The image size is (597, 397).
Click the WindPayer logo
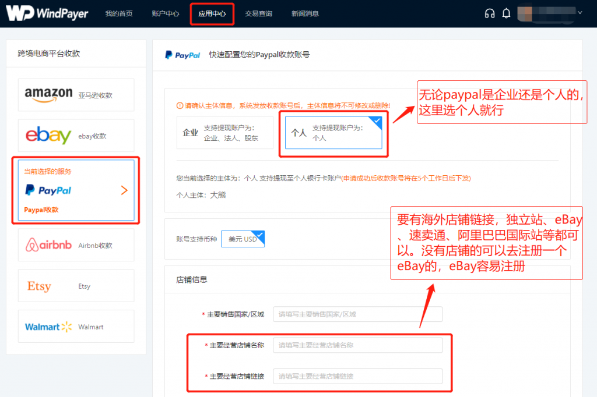[x=47, y=13]
